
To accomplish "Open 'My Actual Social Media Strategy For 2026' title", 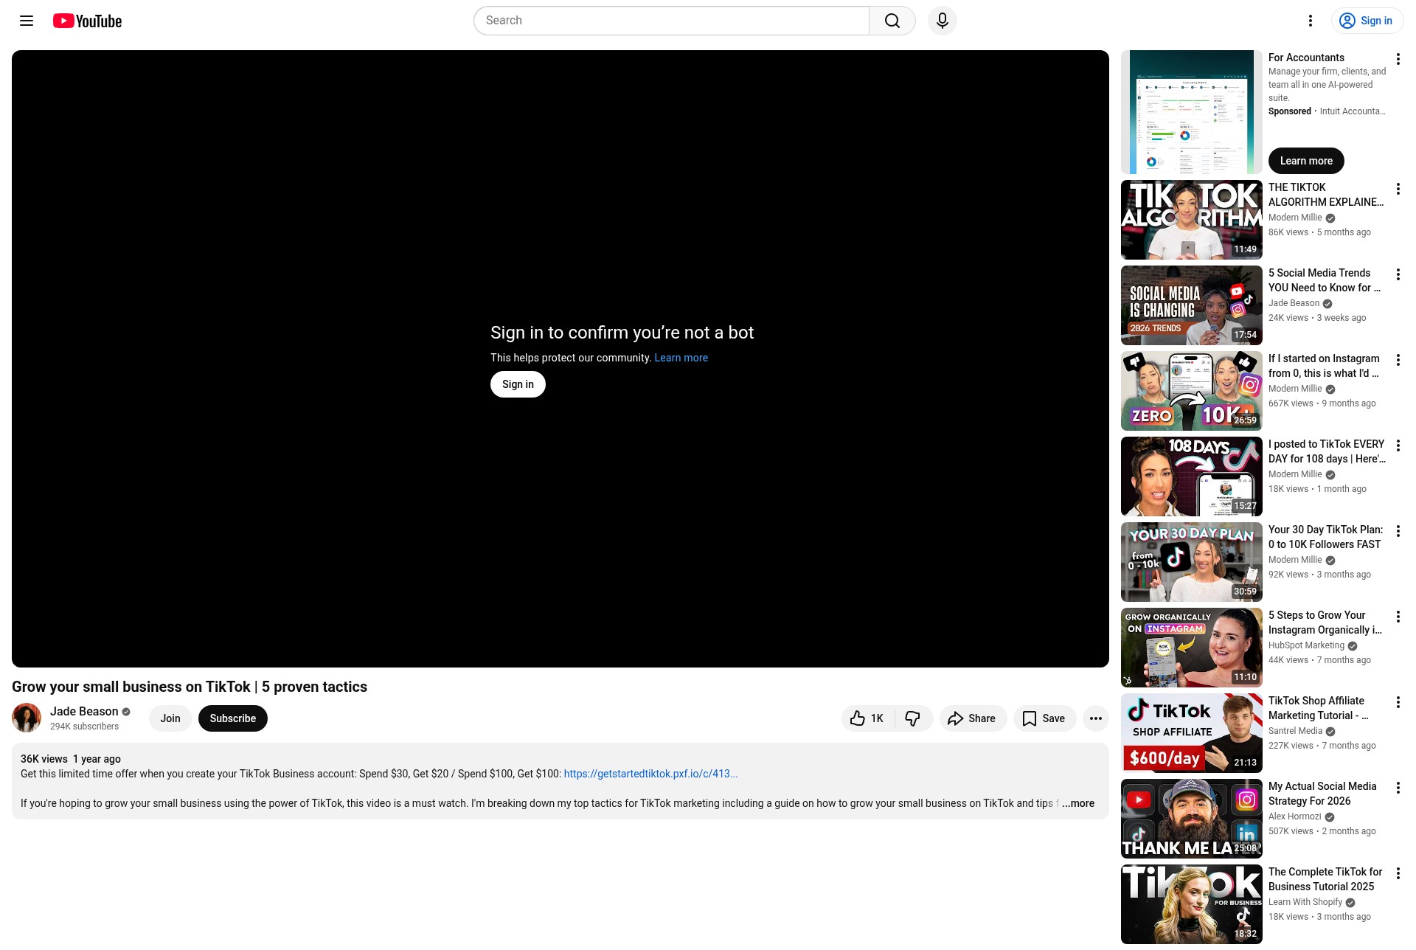I will coord(1322,794).
